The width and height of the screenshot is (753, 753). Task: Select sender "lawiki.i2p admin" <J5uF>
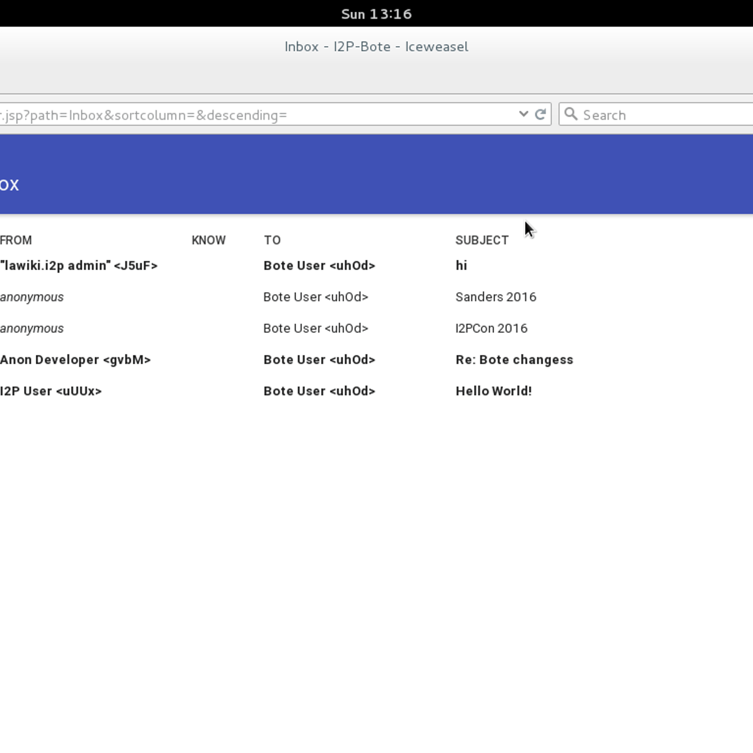[x=79, y=265]
